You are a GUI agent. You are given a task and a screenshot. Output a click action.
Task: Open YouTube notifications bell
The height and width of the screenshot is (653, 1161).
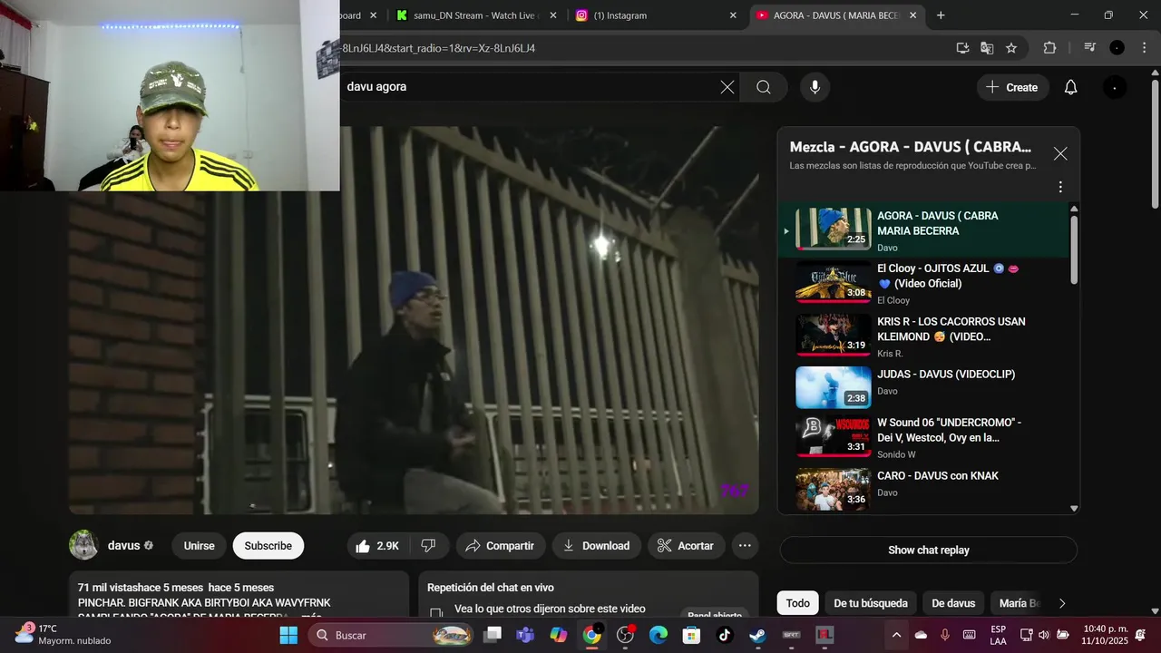pos(1070,87)
